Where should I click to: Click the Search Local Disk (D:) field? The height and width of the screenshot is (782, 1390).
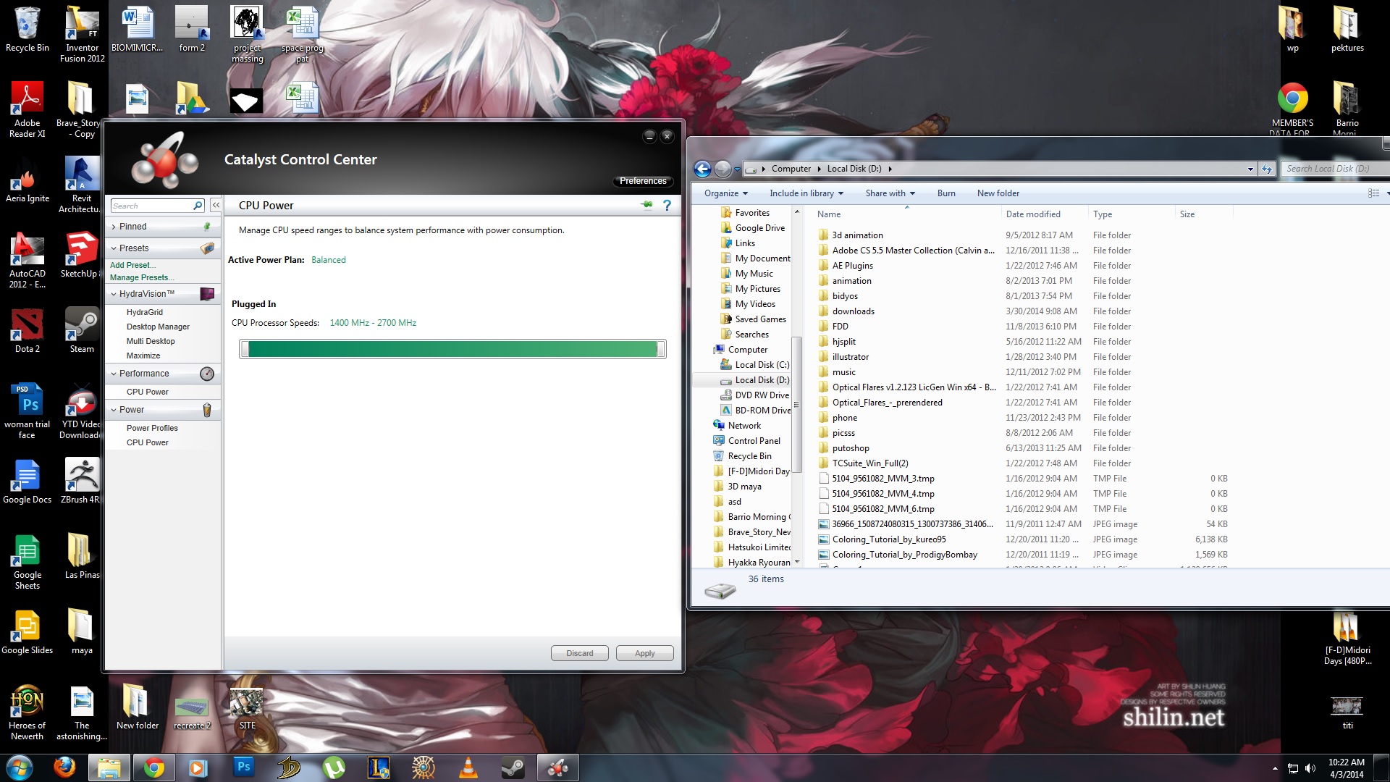(x=1334, y=169)
